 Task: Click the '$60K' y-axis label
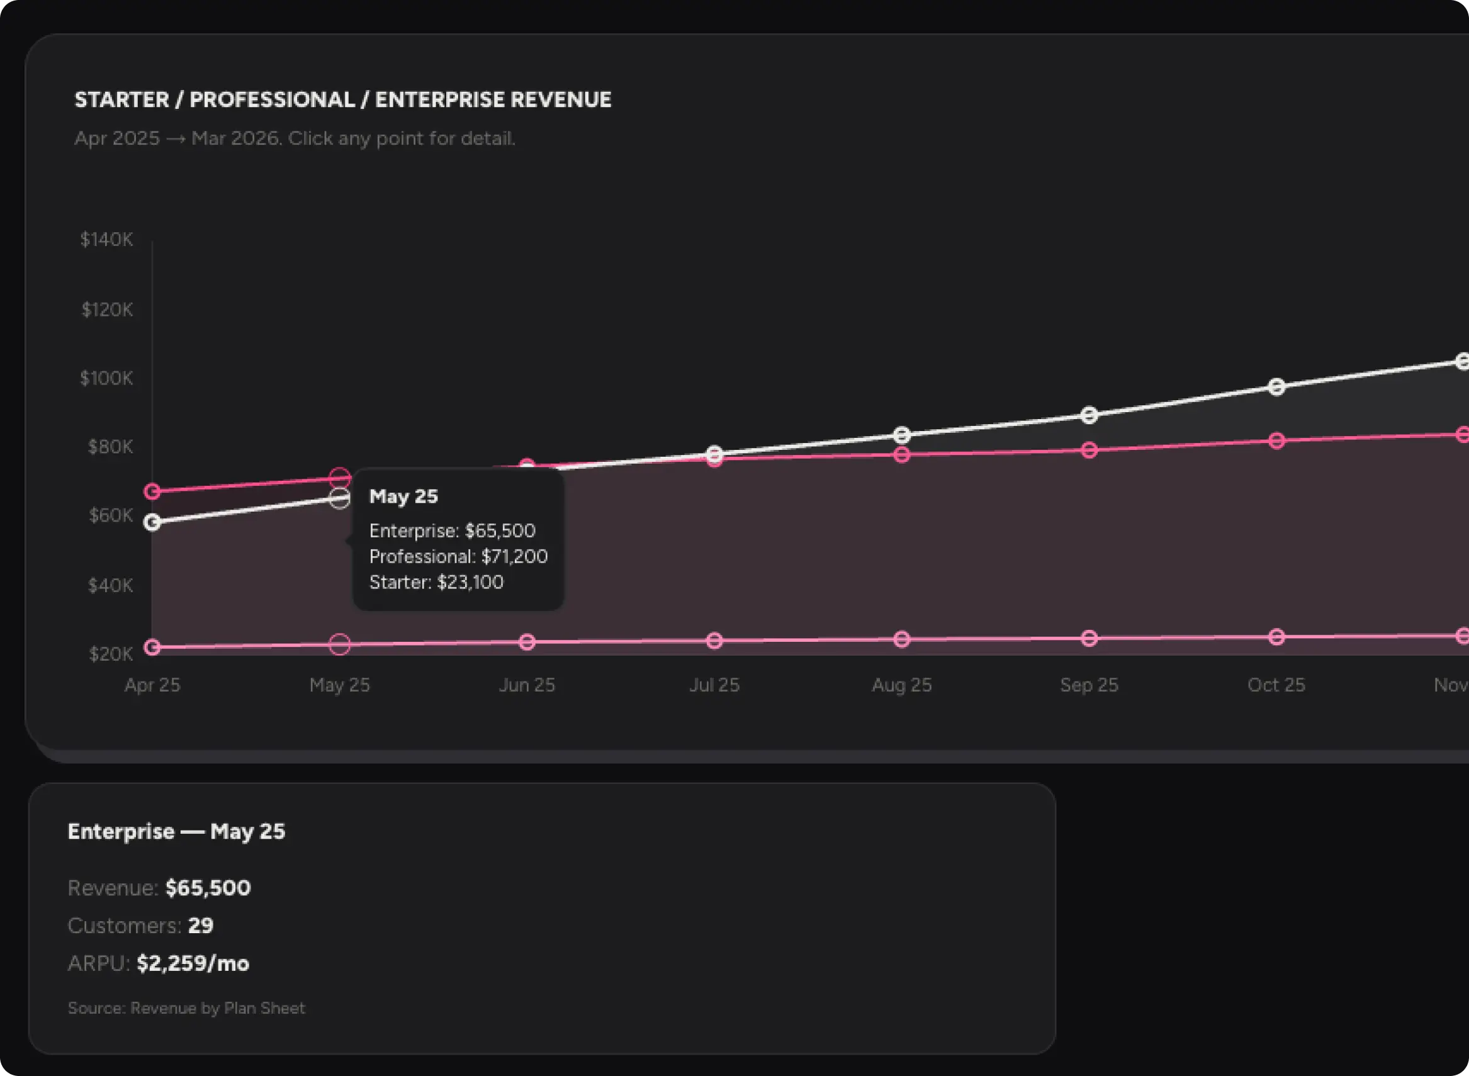pyautogui.click(x=111, y=516)
